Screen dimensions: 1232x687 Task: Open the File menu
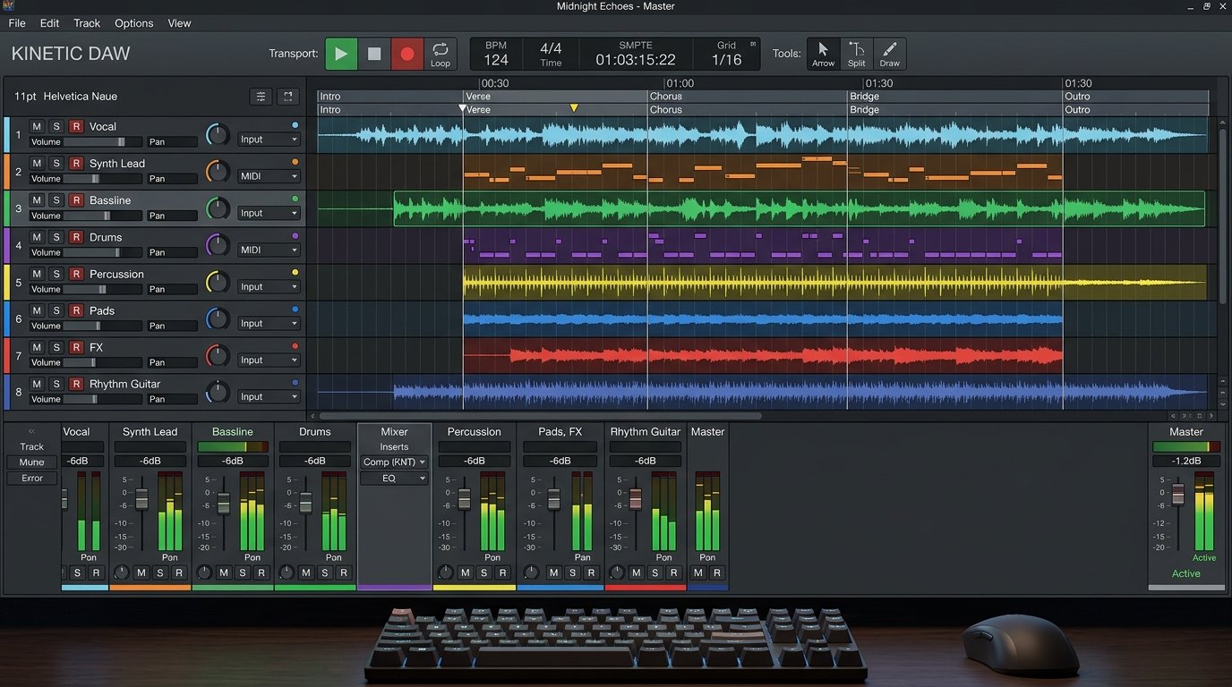(x=17, y=23)
